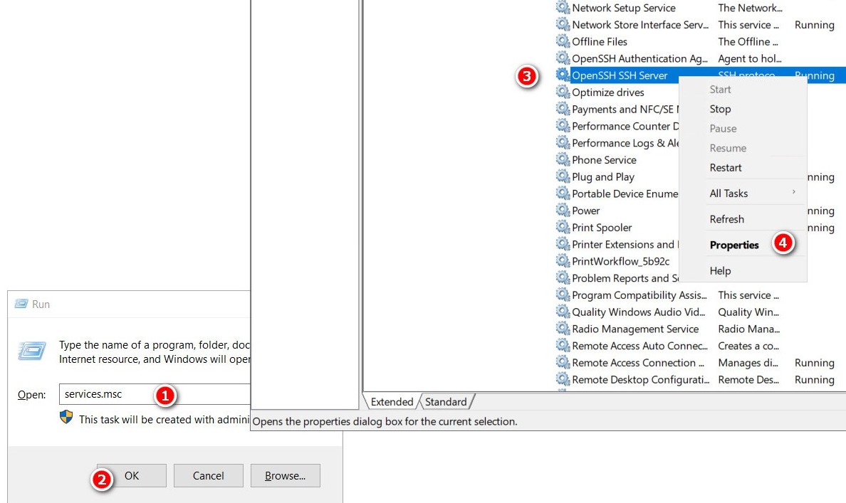This screenshot has width=846, height=503.
Task: Click the Running status of Network Store Interface
Action: [814, 25]
